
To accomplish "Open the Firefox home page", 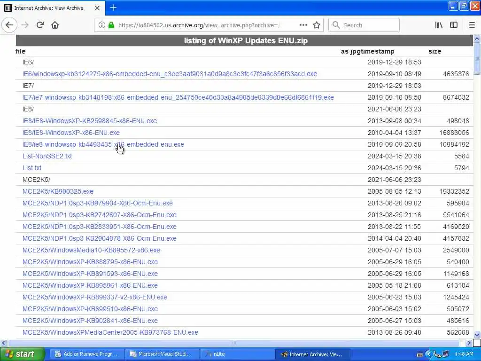I will 55,25.
